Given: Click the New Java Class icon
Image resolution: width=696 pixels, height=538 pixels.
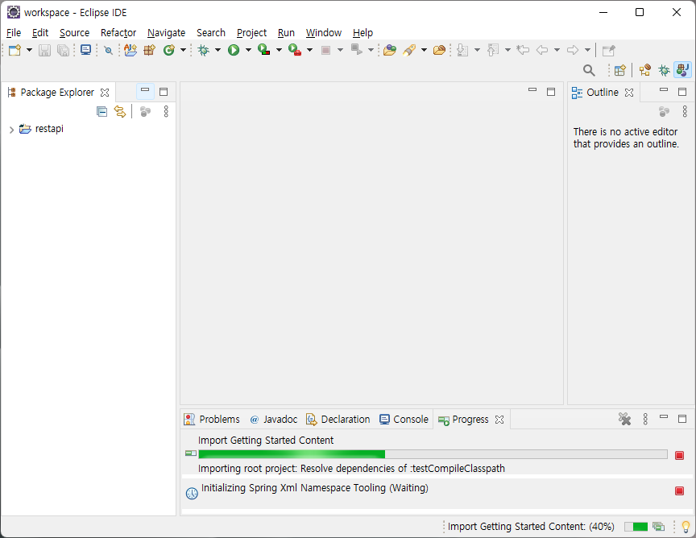Looking at the screenshot, I should click(168, 50).
